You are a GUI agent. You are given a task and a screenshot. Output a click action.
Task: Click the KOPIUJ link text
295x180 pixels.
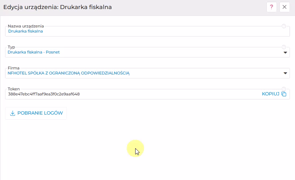tap(270, 94)
